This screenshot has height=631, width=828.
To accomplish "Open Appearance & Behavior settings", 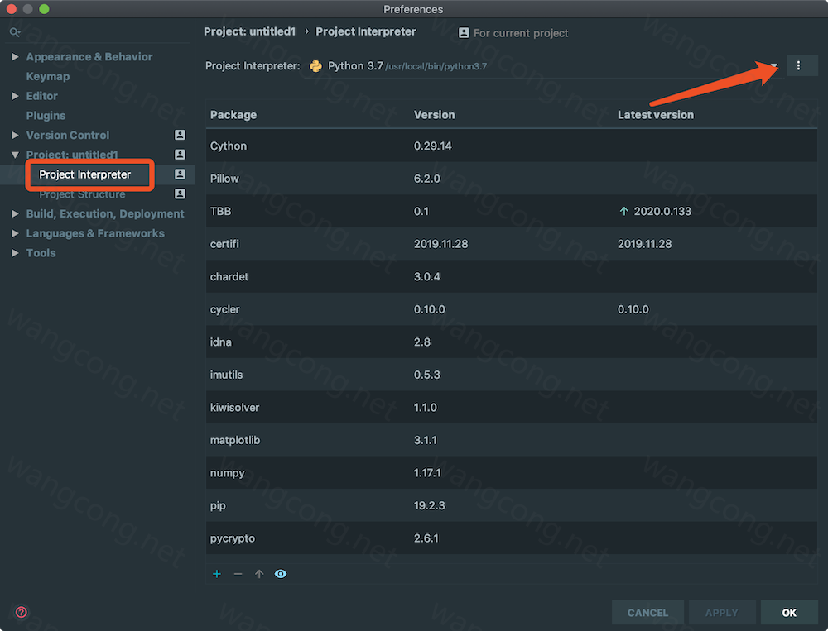I will click(x=89, y=56).
